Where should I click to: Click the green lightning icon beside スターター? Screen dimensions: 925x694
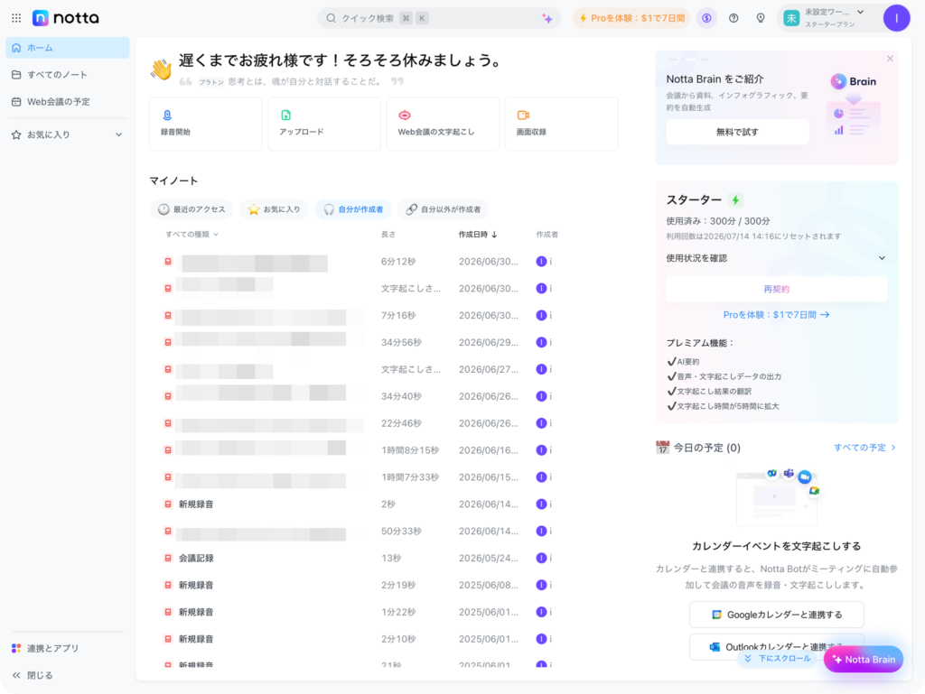pos(735,199)
